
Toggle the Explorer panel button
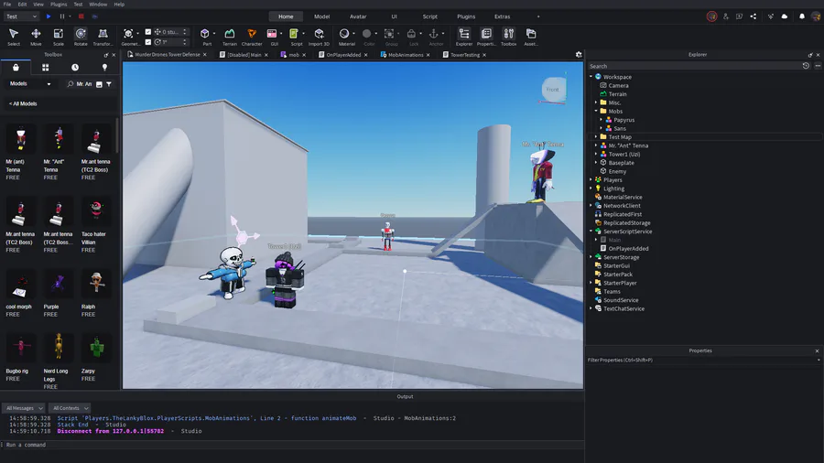tap(464, 37)
